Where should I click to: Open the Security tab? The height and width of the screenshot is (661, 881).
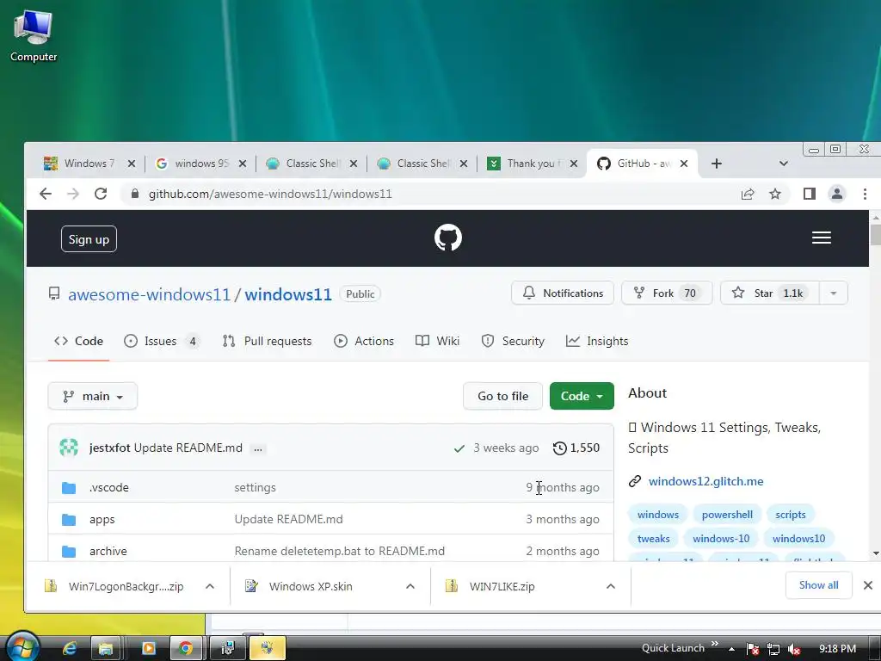tap(513, 341)
